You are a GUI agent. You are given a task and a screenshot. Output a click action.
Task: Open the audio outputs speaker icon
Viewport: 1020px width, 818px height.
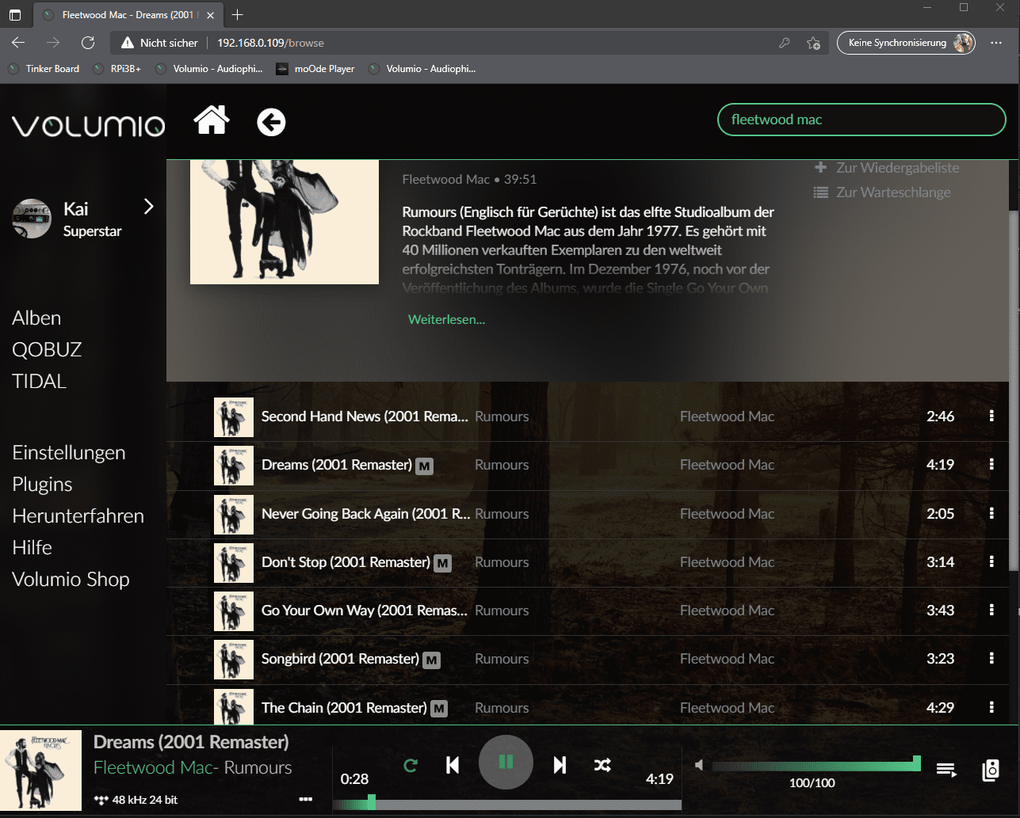click(x=991, y=770)
